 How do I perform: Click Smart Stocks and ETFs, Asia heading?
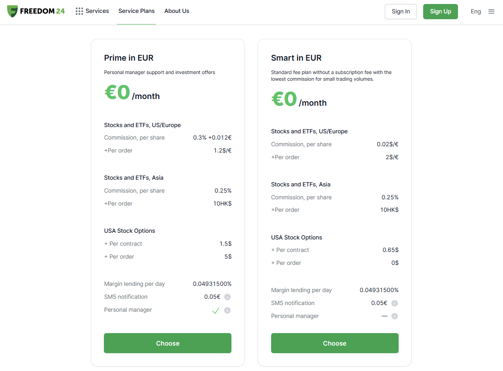point(301,184)
